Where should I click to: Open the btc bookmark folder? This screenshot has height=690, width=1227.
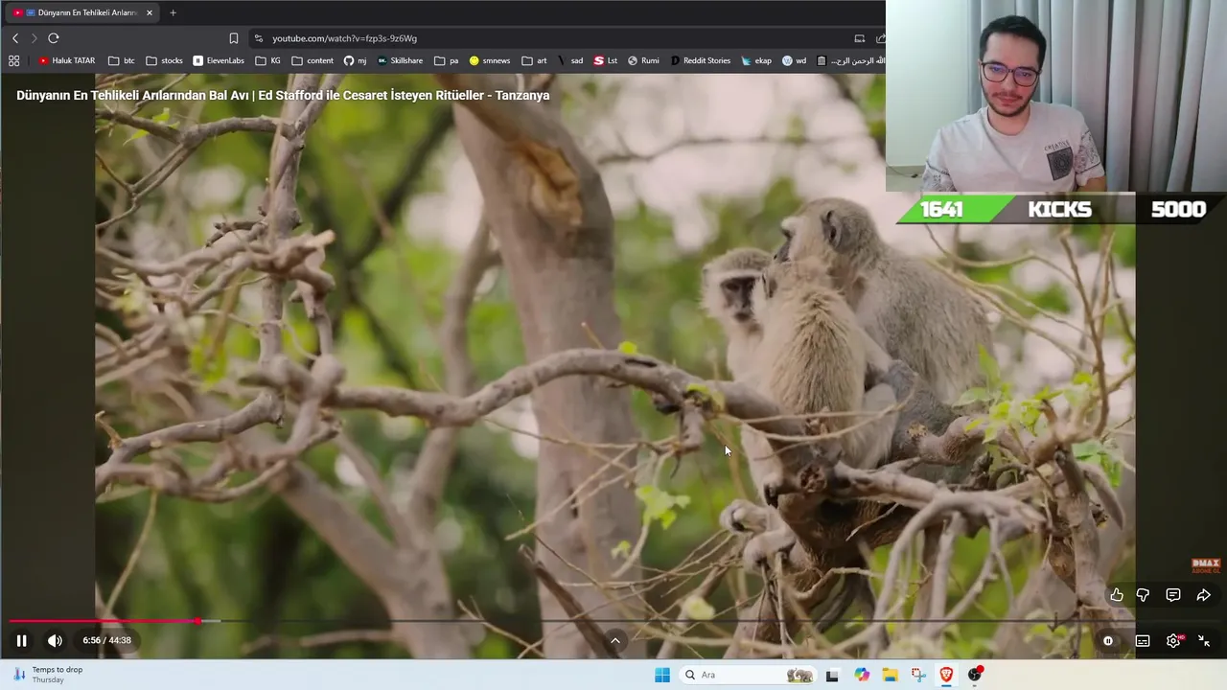[x=122, y=60]
